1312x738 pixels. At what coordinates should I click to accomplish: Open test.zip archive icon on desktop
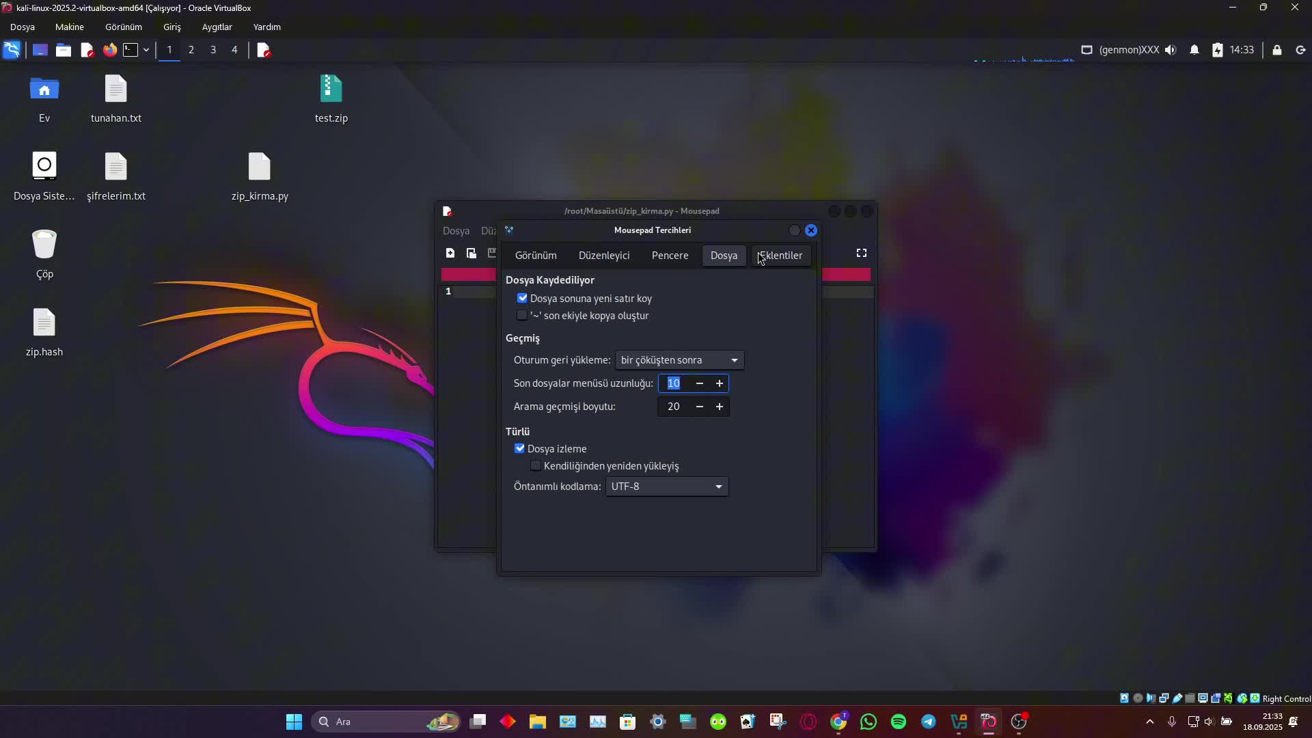pos(331,90)
